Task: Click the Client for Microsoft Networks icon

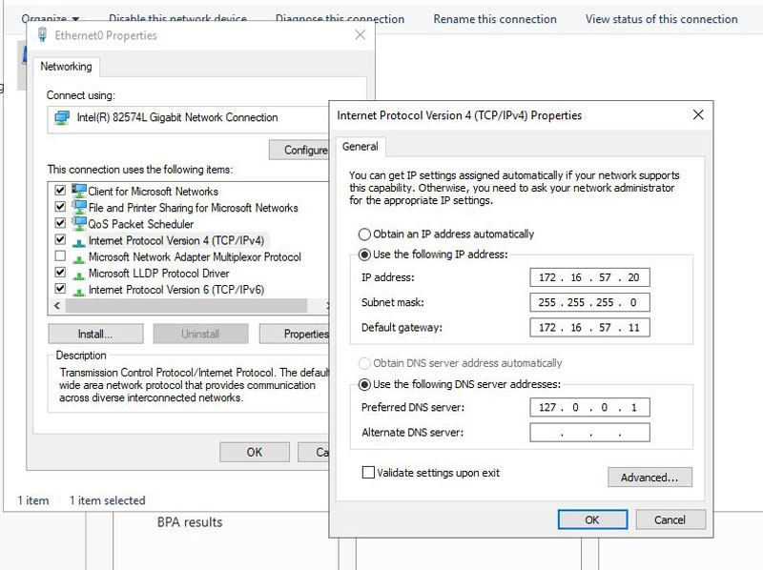Action: click(79, 191)
